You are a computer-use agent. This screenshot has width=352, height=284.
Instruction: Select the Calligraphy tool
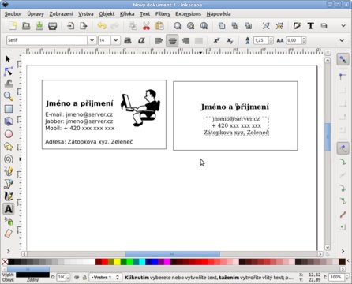pyautogui.click(x=9, y=196)
